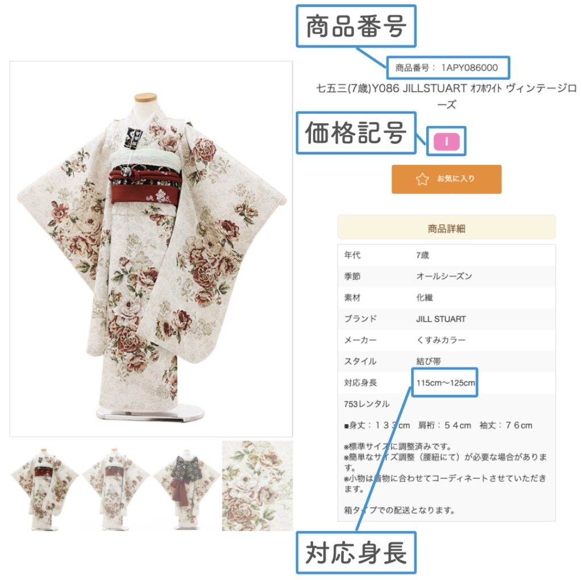
Task: Click the product title JILLSTUART ヴィンテージローズ
Action: click(x=446, y=96)
